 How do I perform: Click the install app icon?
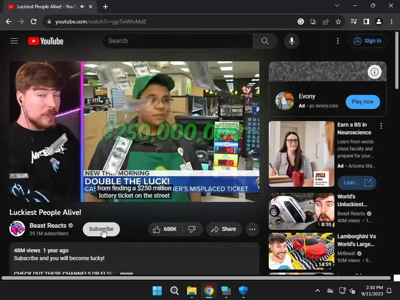[x=313, y=22]
